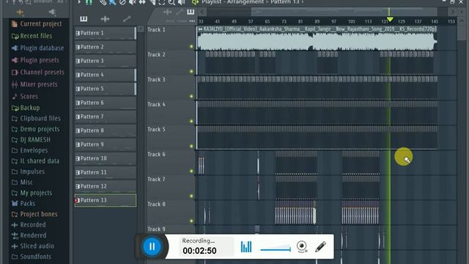This screenshot has width=469, height=264.
Task: Show audio clips in the picker panel
Action: tap(105, 19)
